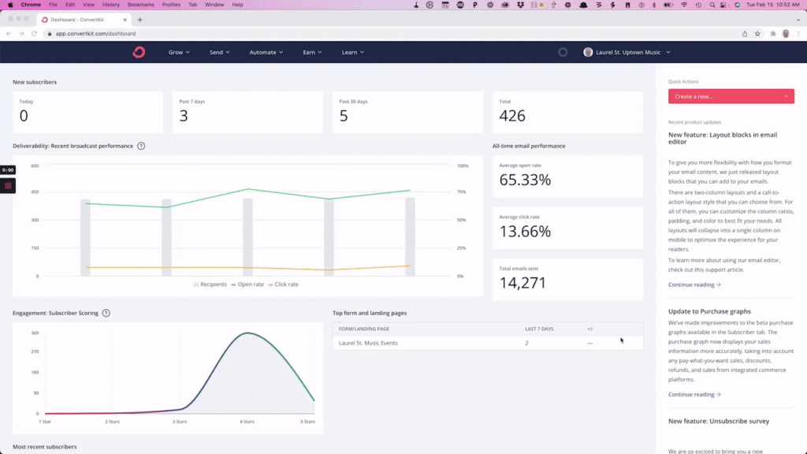
Task: Click the 65.33% average open rate value
Action: (525, 180)
